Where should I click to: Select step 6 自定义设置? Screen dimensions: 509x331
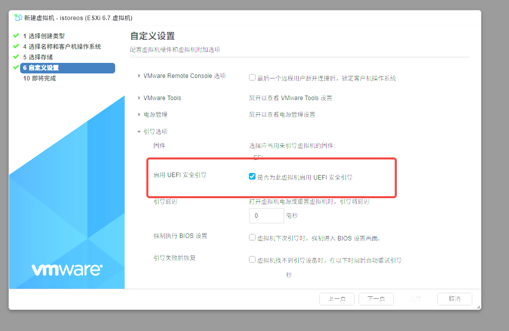(67, 68)
